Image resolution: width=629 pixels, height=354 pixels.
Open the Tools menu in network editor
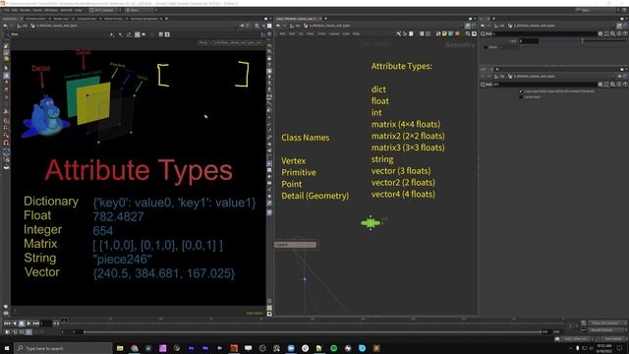point(321,34)
